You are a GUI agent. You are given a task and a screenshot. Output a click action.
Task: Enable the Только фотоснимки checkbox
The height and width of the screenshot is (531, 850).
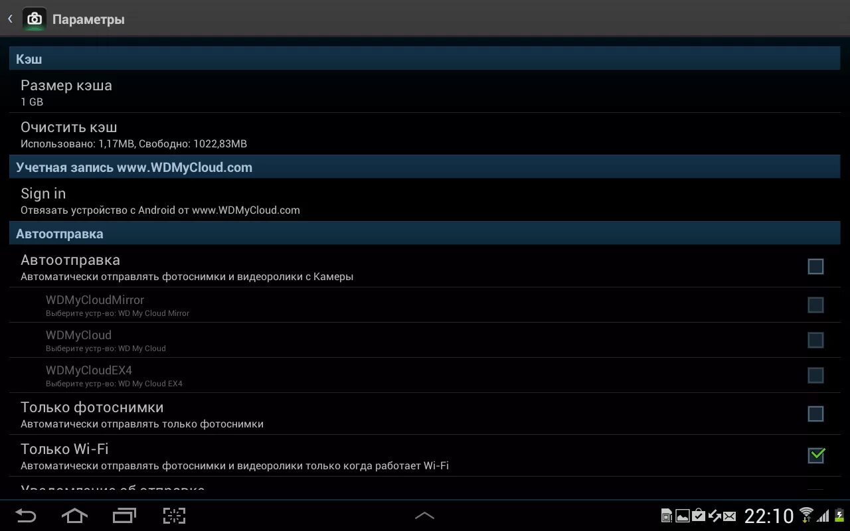click(815, 414)
